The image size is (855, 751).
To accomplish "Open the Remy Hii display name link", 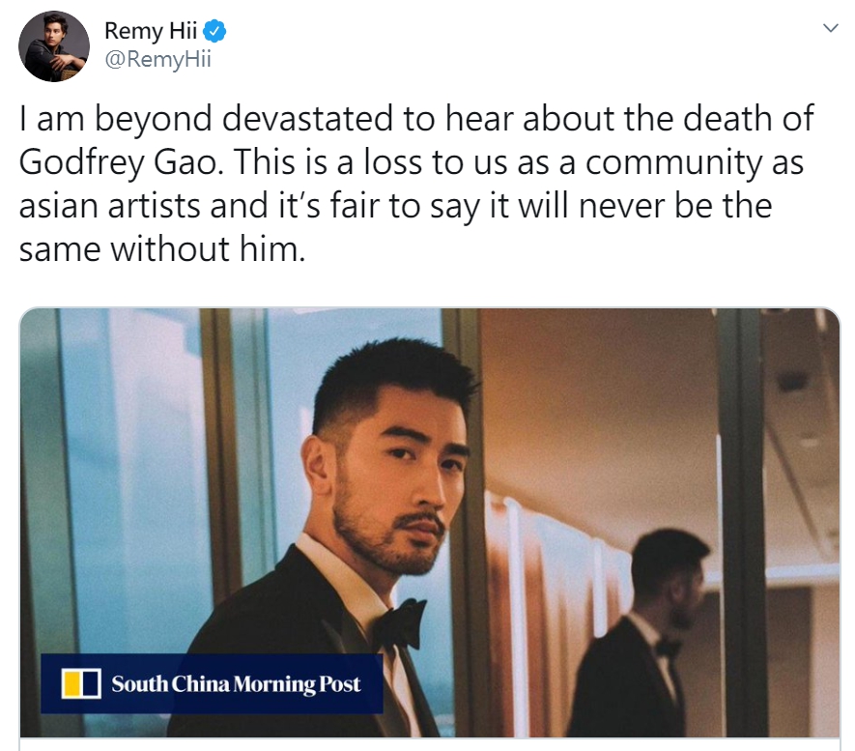I will click(151, 31).
